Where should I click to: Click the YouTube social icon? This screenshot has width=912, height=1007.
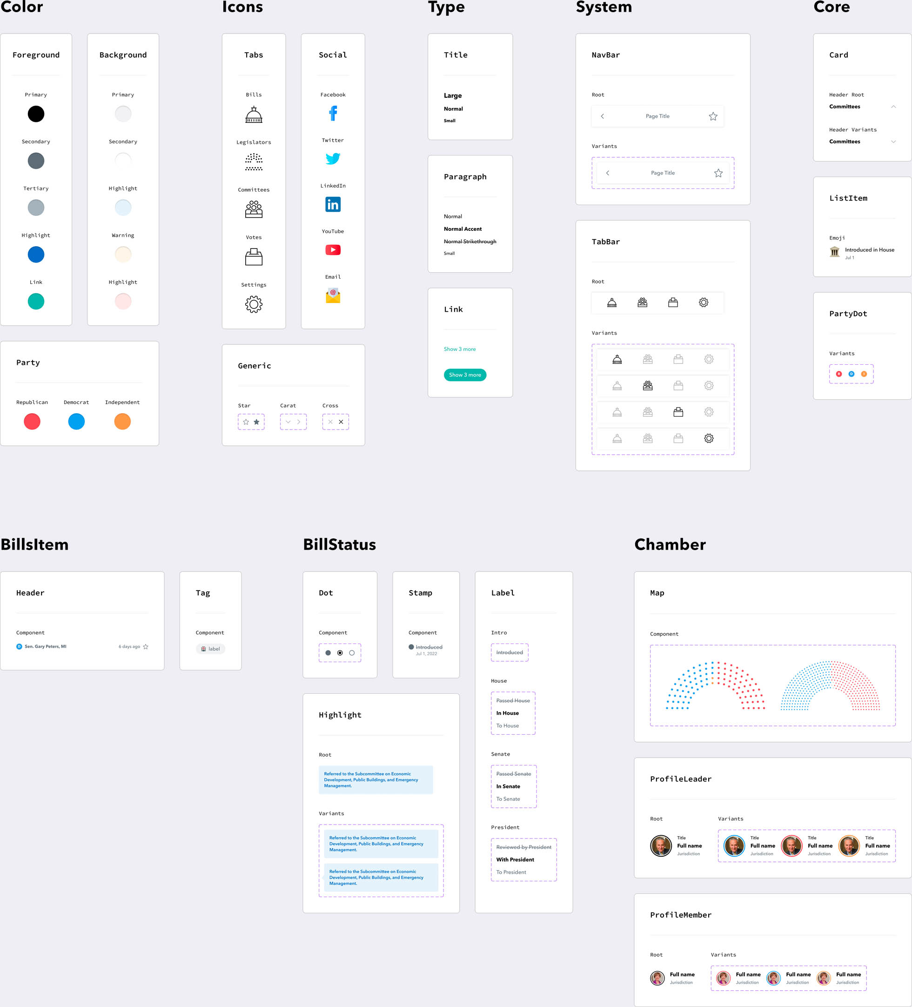pos(332,249)
